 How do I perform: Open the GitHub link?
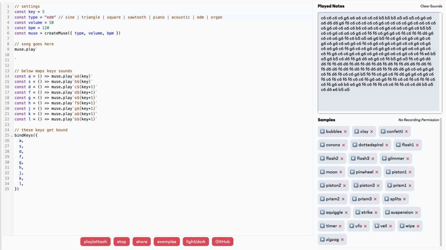click(x=222, y=242)
